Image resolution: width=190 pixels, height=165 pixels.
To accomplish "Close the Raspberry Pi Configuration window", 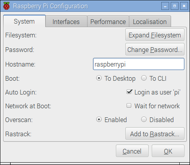I will pos(184,6).
